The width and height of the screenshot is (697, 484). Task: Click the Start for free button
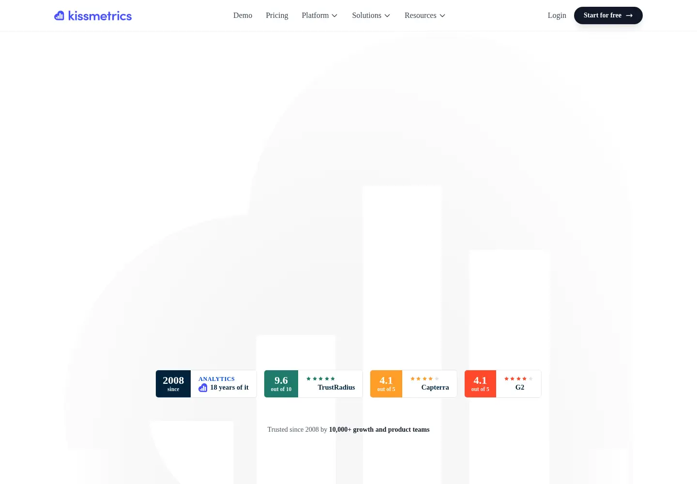tap(608, 15)
